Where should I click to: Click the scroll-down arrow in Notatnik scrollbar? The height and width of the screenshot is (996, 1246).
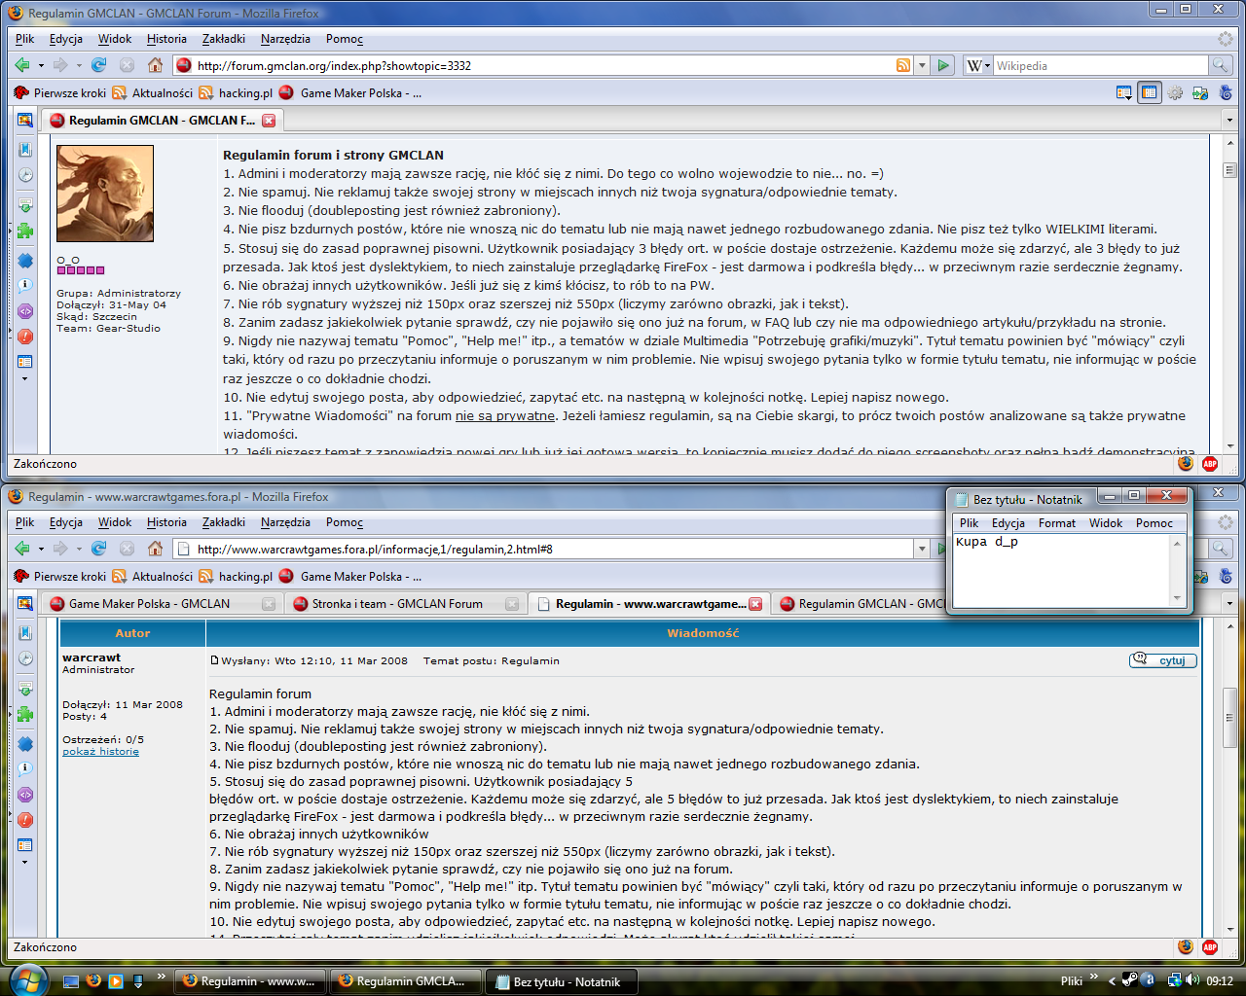click(x=1177, y=598)
